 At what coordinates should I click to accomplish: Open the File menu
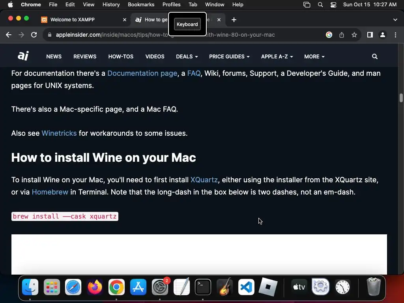click(53, 5)
